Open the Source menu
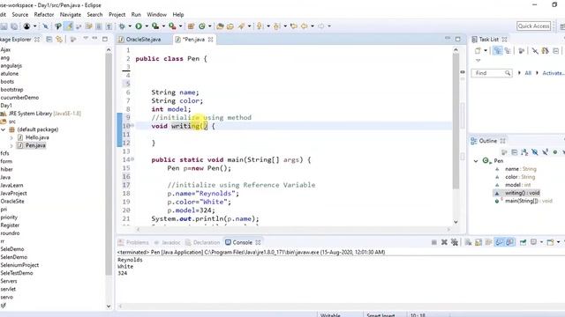Viewport: 565px width, 317px height. click(x=19, y=15)
